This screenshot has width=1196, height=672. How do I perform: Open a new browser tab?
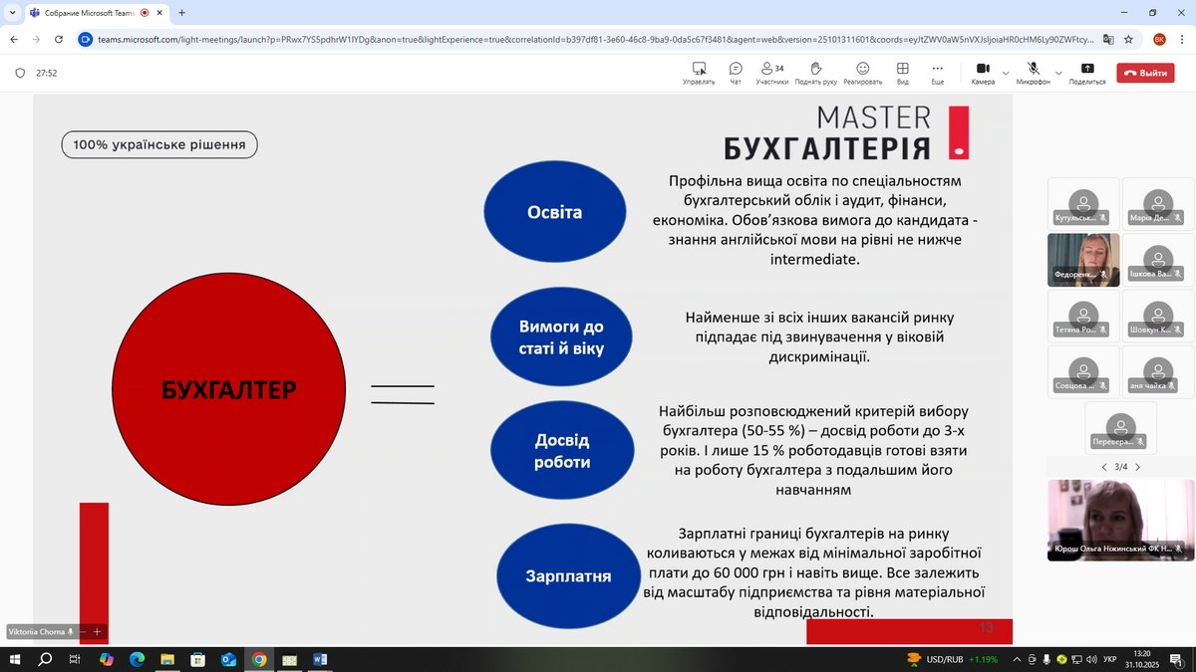click(181, 13)
